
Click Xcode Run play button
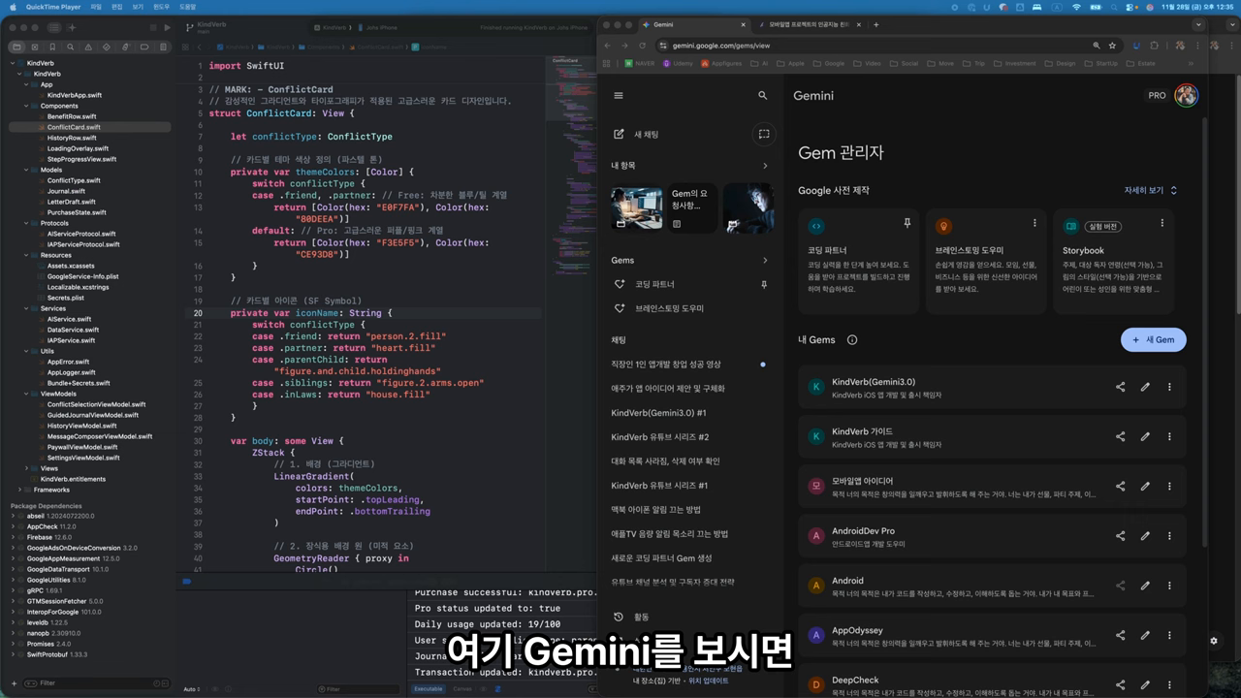click(x=168, y=27)
